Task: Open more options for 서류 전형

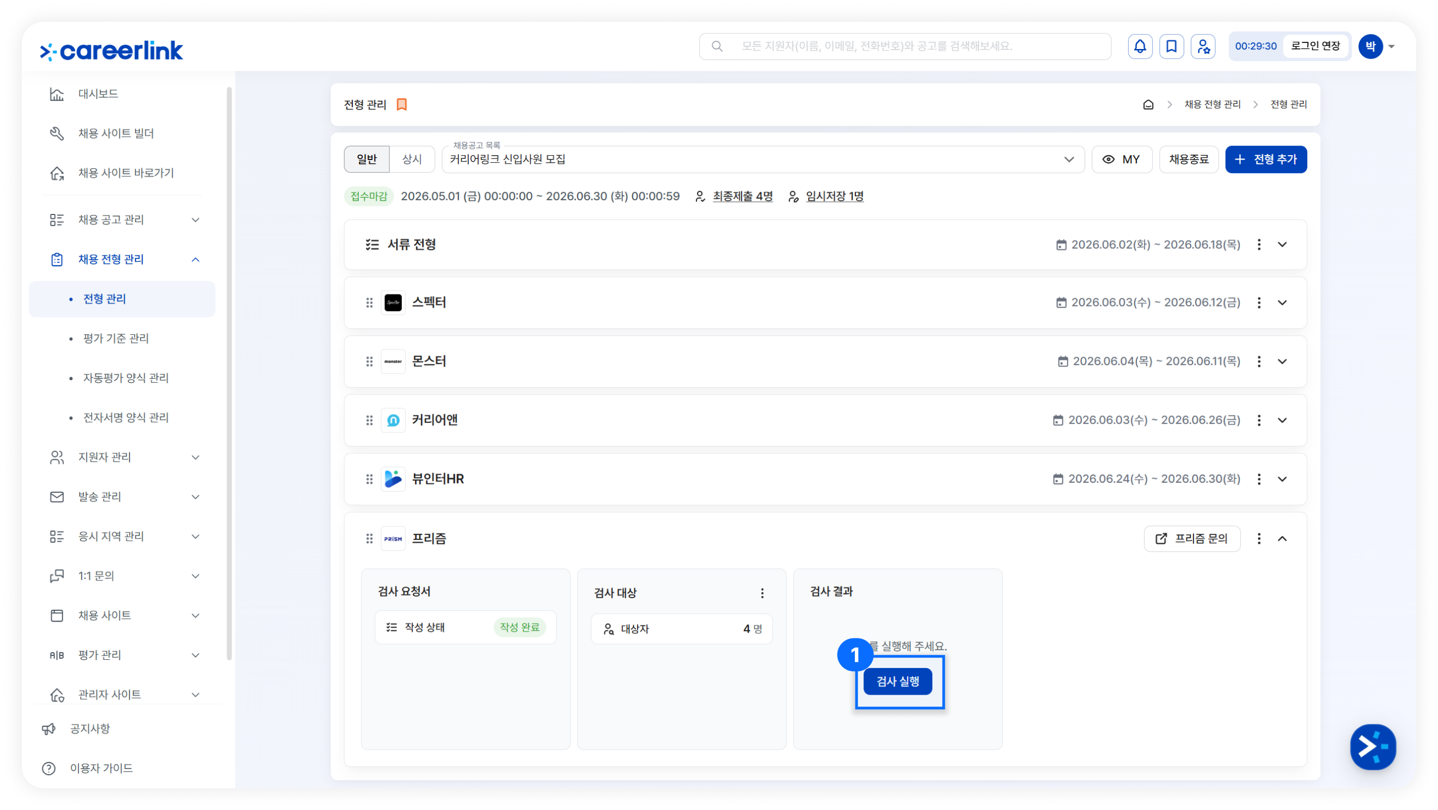Action: (x=1259, y=244)
